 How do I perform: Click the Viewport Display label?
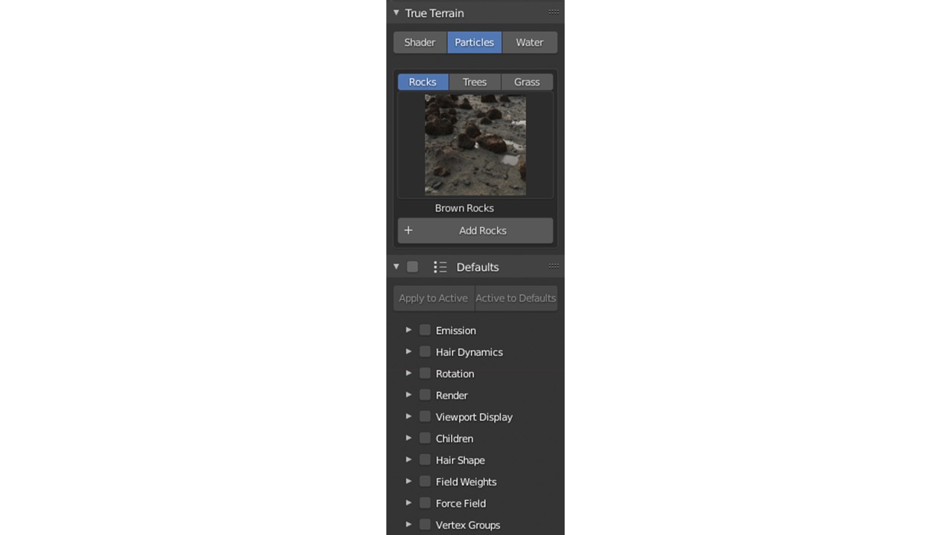coord(474,417)
